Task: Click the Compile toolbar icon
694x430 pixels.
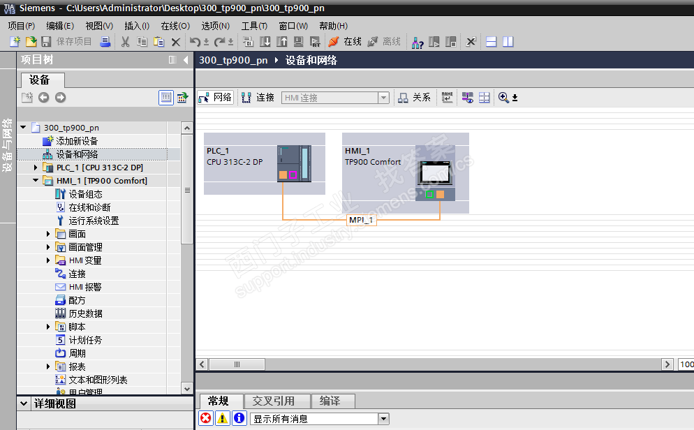Action: 248,42
